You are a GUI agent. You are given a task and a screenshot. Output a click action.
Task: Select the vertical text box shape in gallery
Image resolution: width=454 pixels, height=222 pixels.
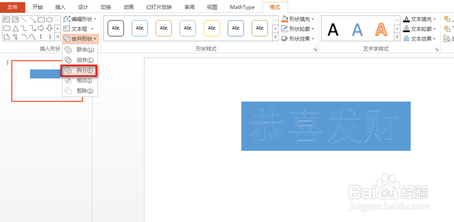[x=15, y=20]
